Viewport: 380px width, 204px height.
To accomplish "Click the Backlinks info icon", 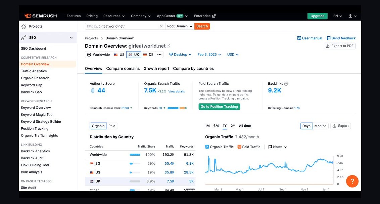I will point(286,84).
